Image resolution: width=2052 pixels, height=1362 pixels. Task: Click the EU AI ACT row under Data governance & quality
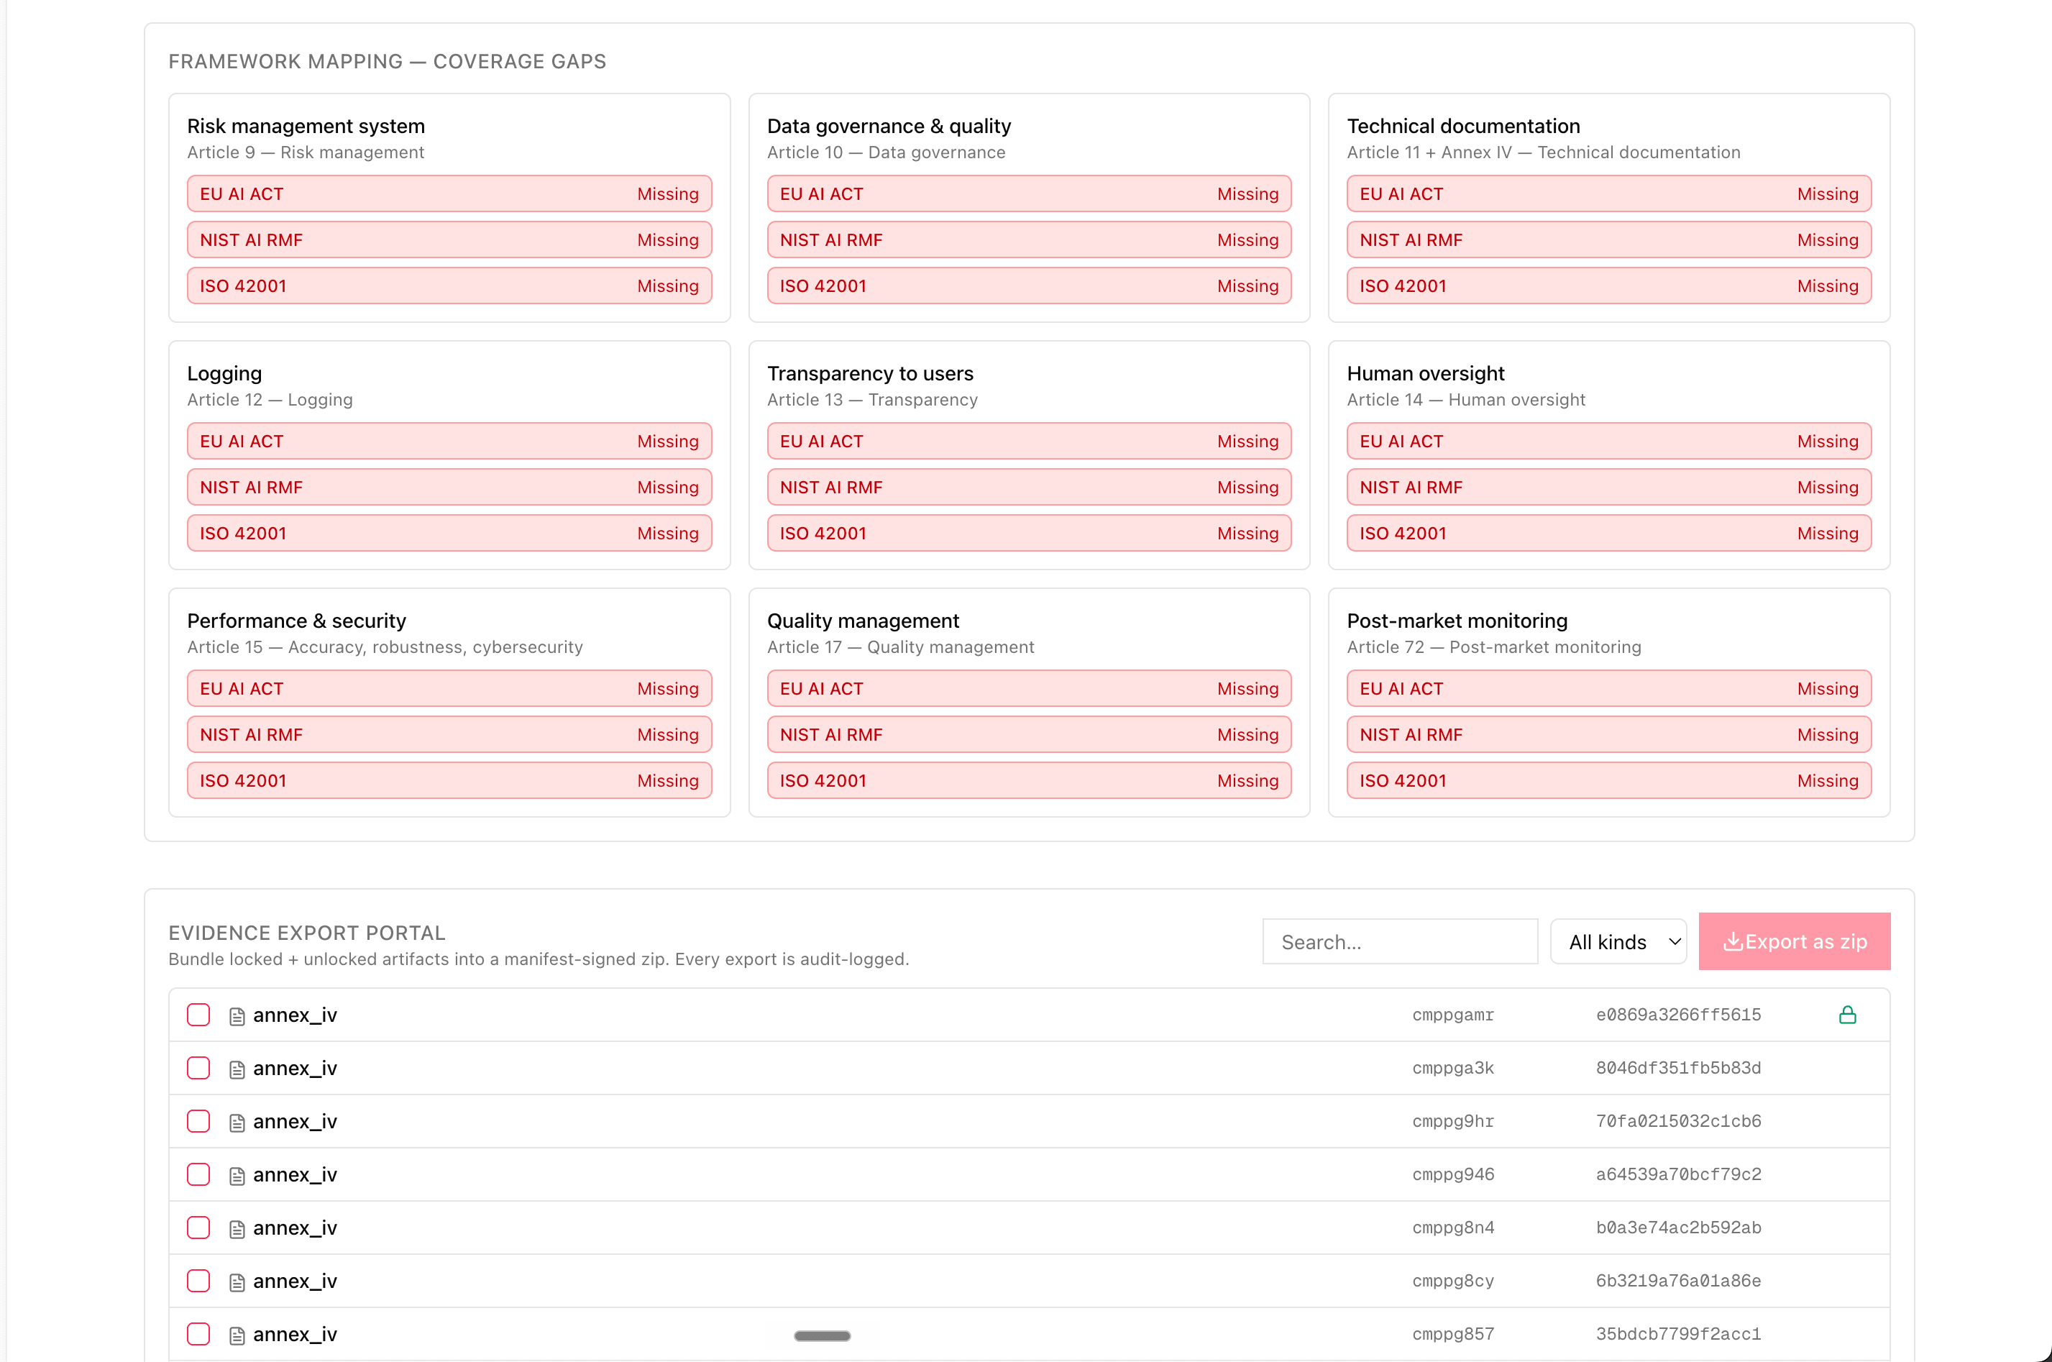pyautogui.click(x=1029, y=193)
